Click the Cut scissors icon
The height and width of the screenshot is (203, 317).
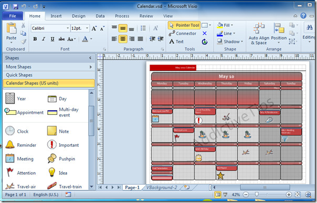(x=23, y=26)
